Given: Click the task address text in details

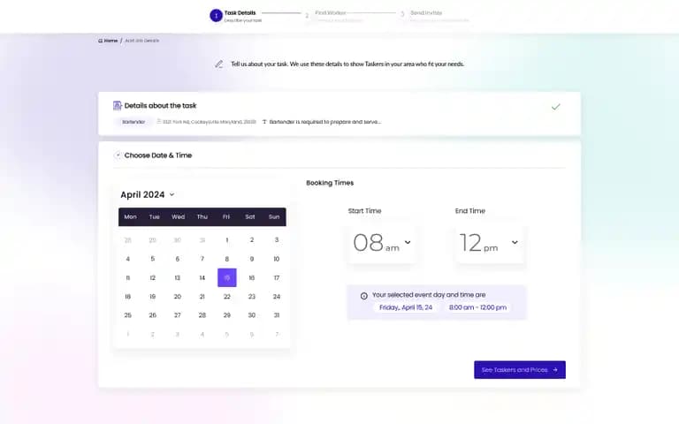Looking at the screenshot, I should click(210, 122).
